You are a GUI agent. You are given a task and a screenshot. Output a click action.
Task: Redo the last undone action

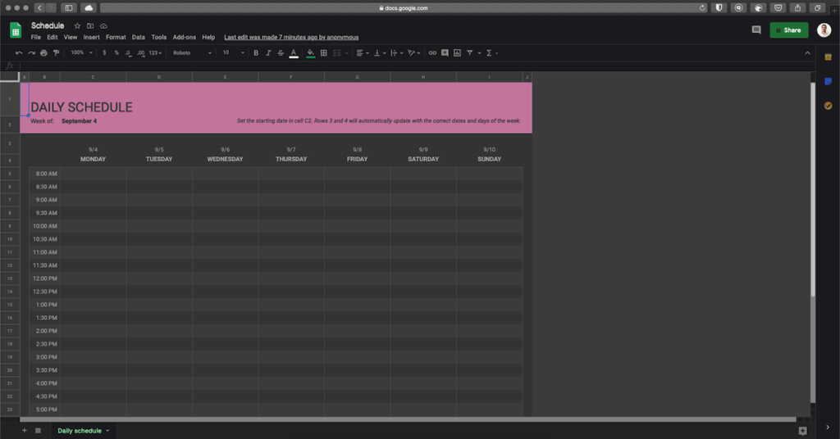click(32, 53)
